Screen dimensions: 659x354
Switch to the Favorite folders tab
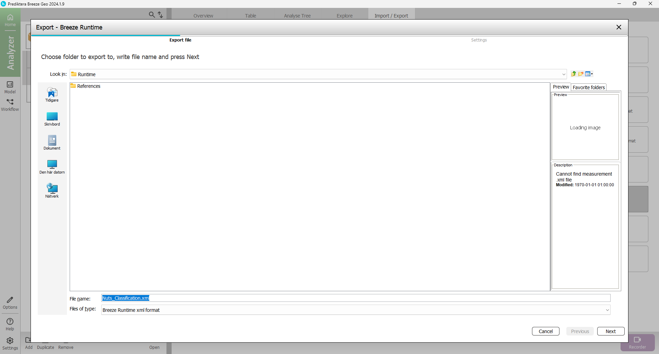tap(588, 87)
